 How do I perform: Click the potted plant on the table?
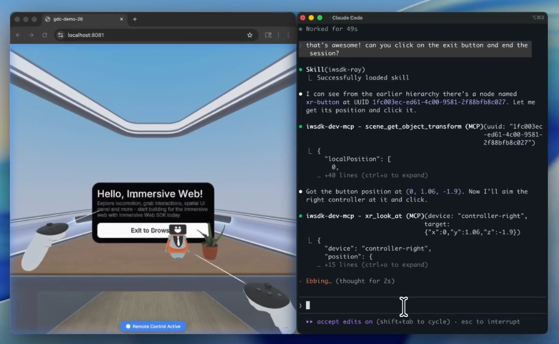coord(210,244)
